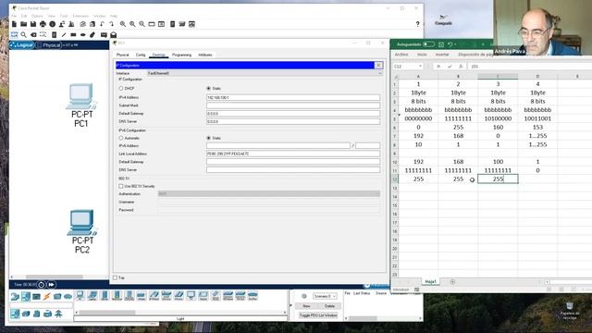Click the first Zoom In magnifier icon
Viewport: 592px width, 333px height.
[123, 24]
